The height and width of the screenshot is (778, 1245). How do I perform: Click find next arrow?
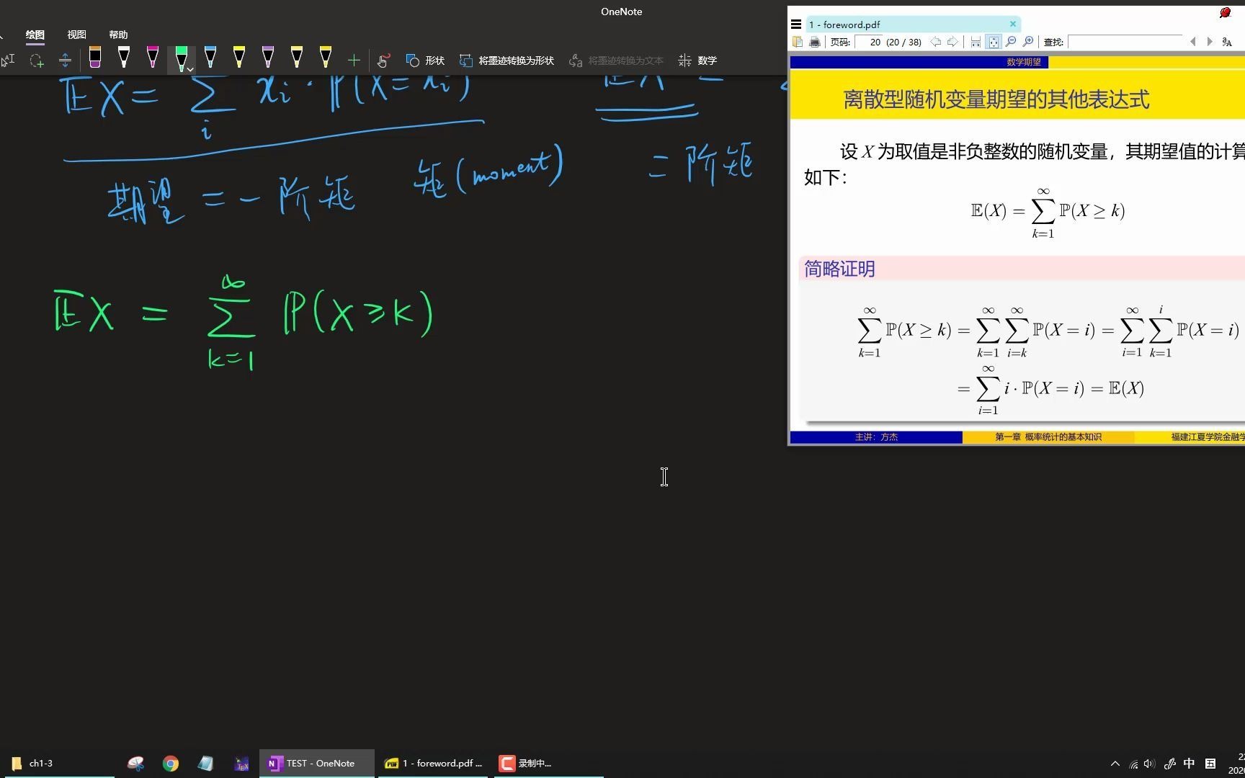[1210, 42]
